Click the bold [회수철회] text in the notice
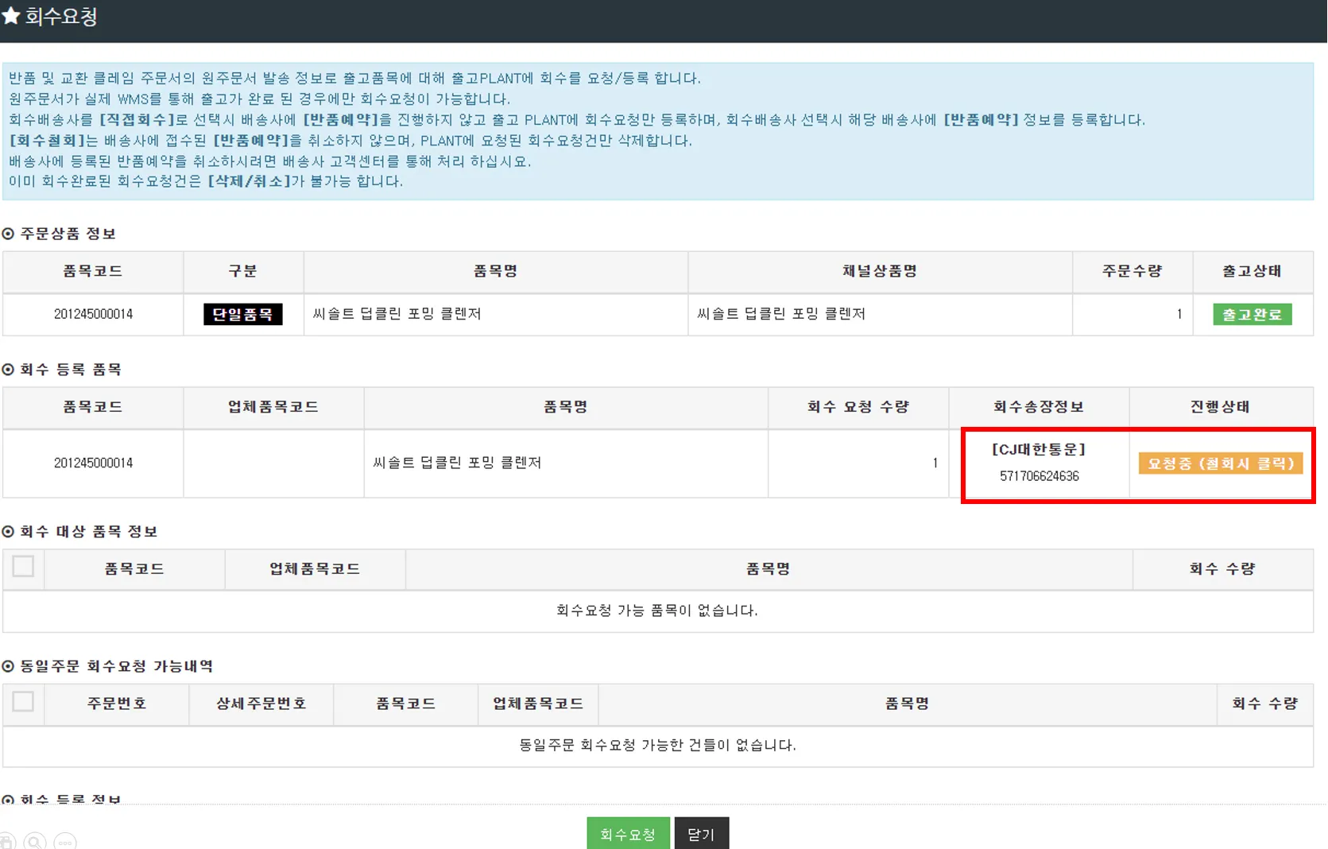1328x849 pixels. coord(47,140)
